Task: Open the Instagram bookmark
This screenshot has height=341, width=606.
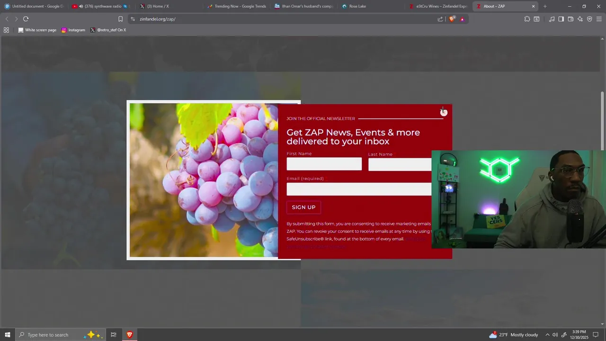Action: click(x=73, y=30)
